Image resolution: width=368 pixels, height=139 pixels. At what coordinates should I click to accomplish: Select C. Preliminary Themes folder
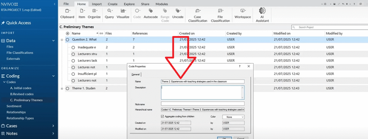click(x=26, y=100)
